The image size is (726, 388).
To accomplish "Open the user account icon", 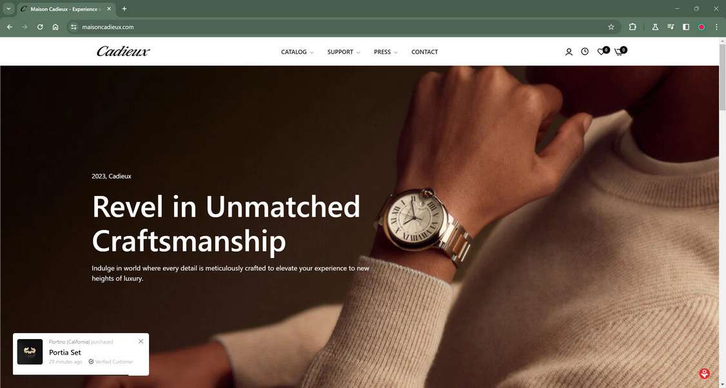I will pyautogui.click(x=569, y=52).
